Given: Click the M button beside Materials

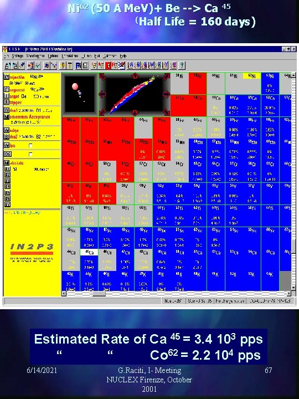Looking at the screenshot, I should click(6, 163).
